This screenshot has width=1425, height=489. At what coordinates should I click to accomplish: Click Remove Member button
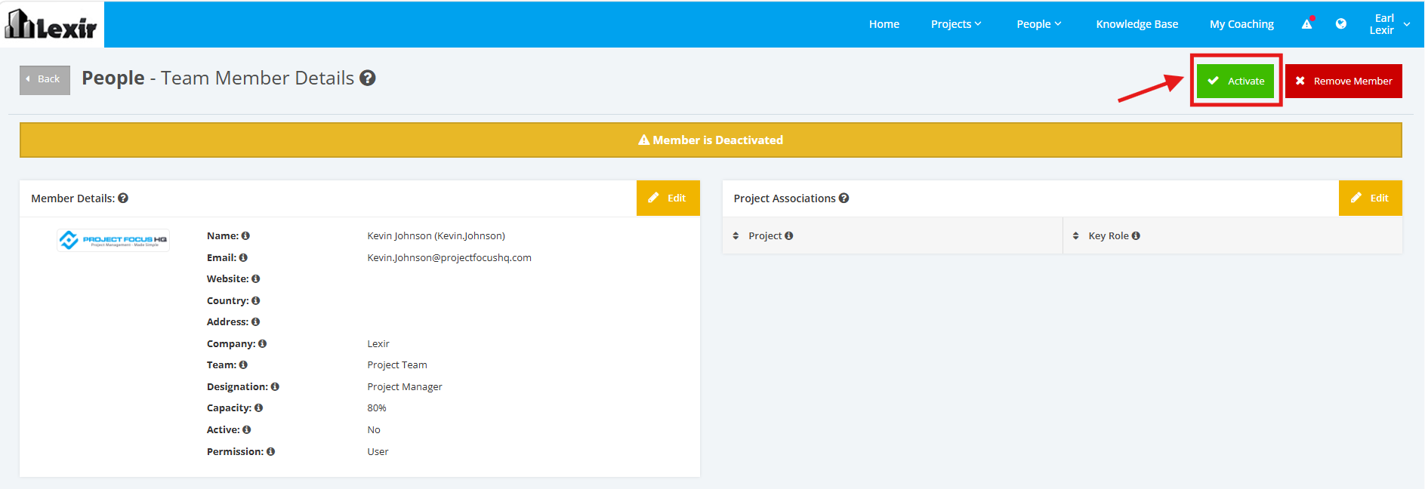click(x=1343, y=81)
